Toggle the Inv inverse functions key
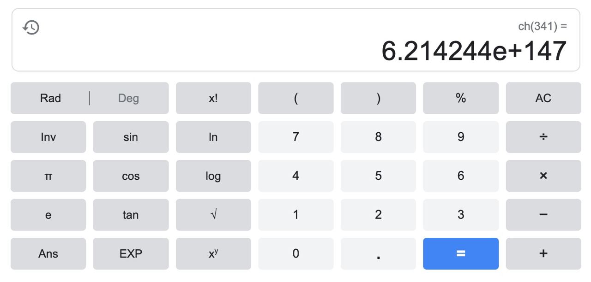This screenshot has height=282, width=591. click(48, 137)
